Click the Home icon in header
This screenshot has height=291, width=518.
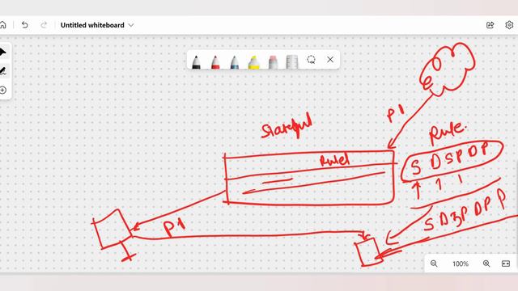pyautogui.click(x=2, y=25)
